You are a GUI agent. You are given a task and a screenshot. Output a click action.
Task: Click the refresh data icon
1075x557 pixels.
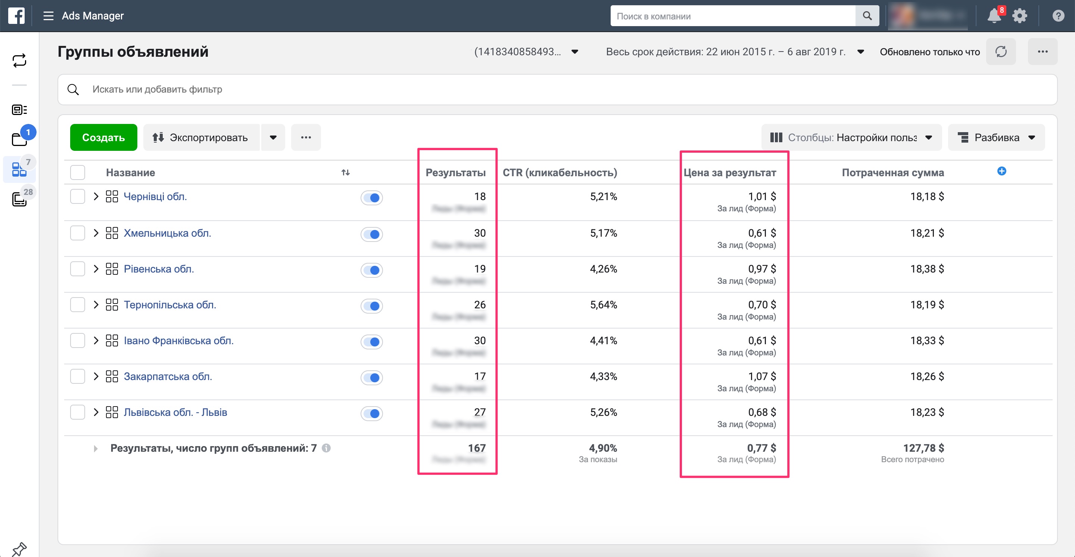click(1001, 52)
